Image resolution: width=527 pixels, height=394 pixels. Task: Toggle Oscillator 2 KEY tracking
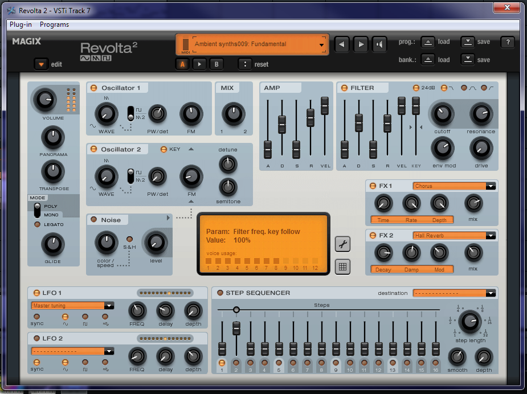[x=164, y=150]
